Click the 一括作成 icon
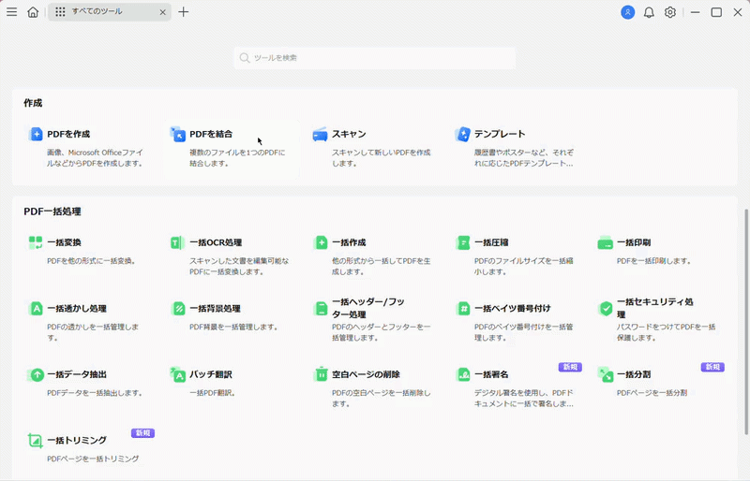 pyautogui.click(x=320, y=242)
